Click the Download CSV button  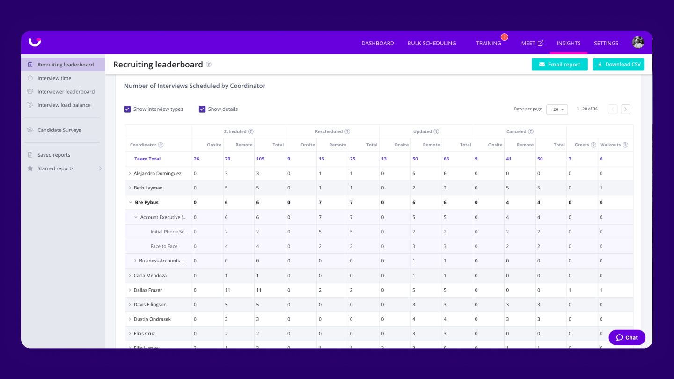[x=618, y=65]
